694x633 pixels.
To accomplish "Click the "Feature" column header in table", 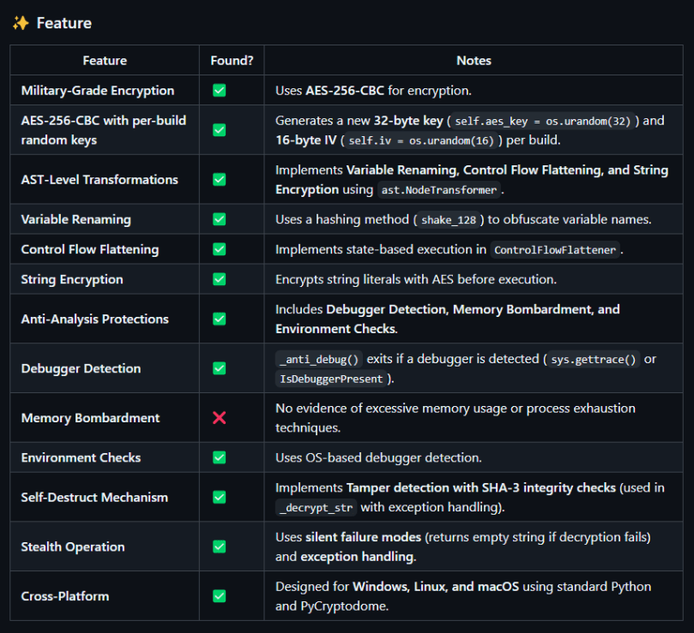I will pos(105,61).
